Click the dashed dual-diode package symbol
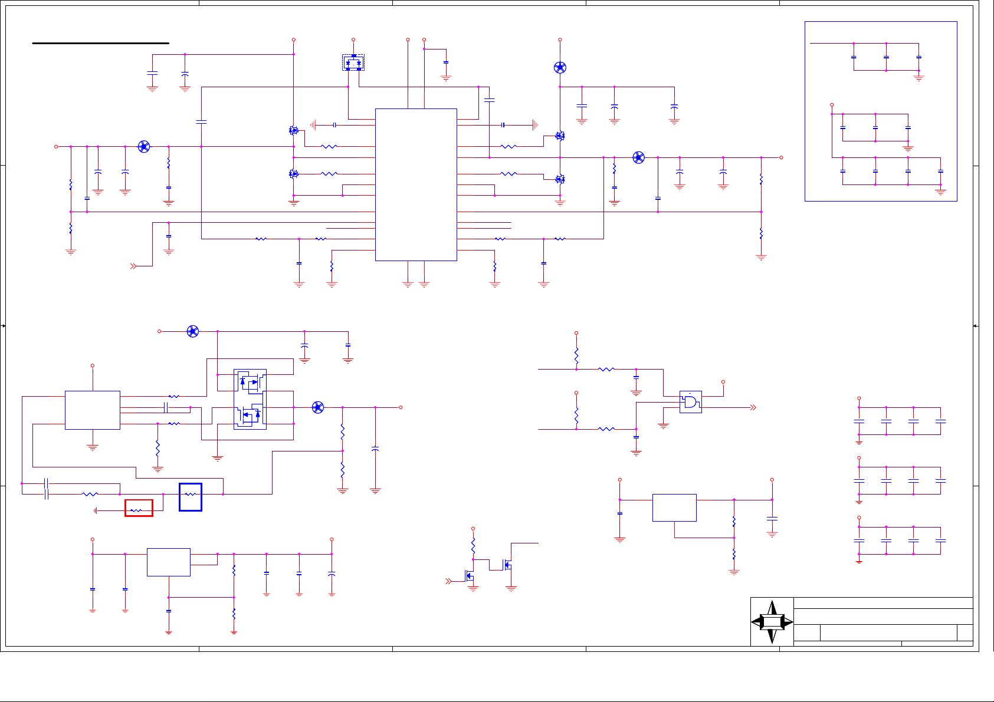 tap(353, 62)
